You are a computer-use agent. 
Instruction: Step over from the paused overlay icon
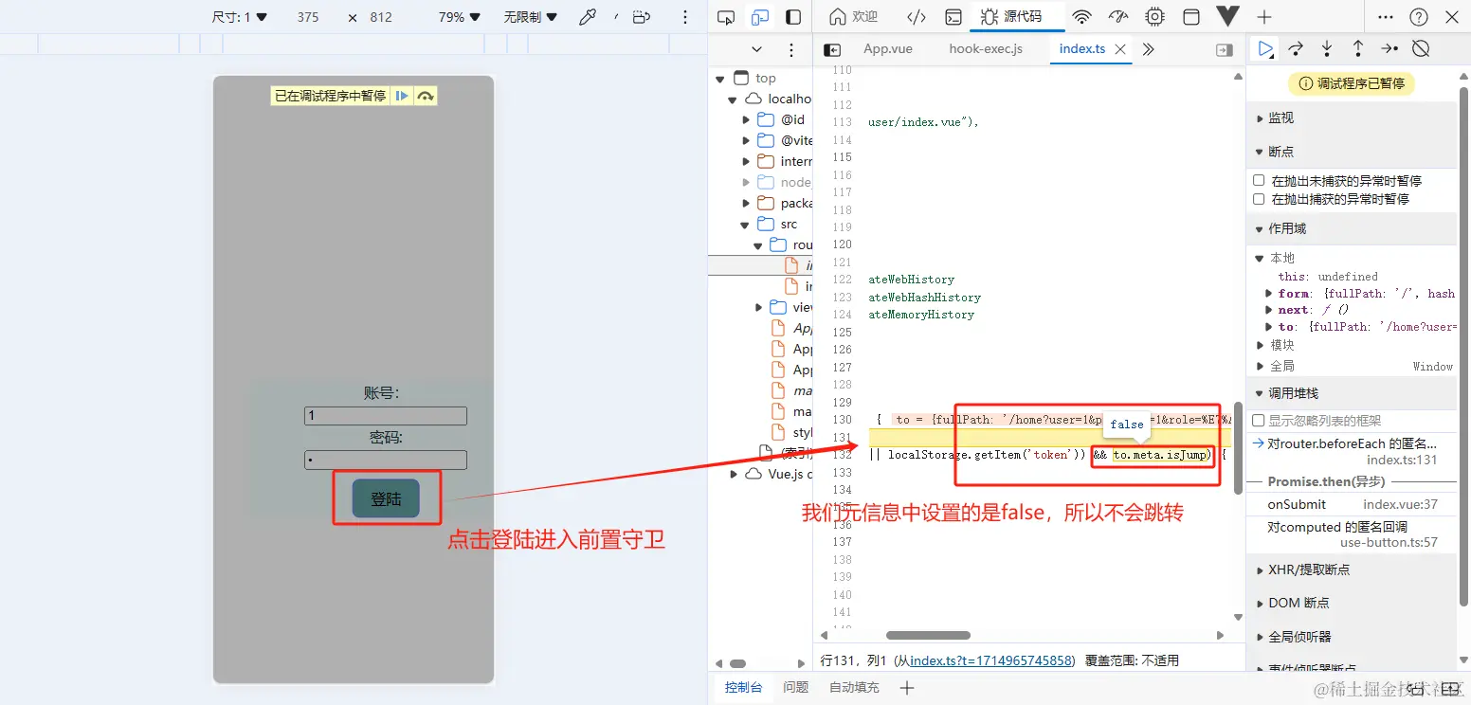(x=426, y=96)
